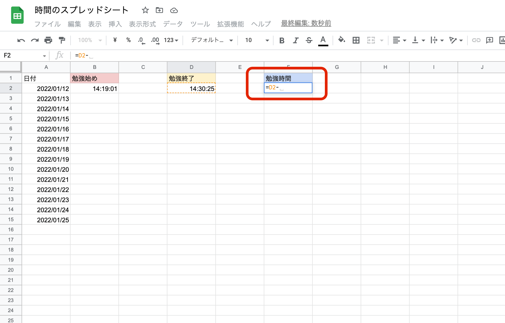
Task: Select cell B2 with 14:19:01
Action: (94, 88)
